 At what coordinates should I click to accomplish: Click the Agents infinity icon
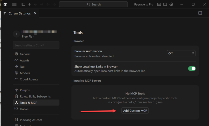[x=16, y=60]
